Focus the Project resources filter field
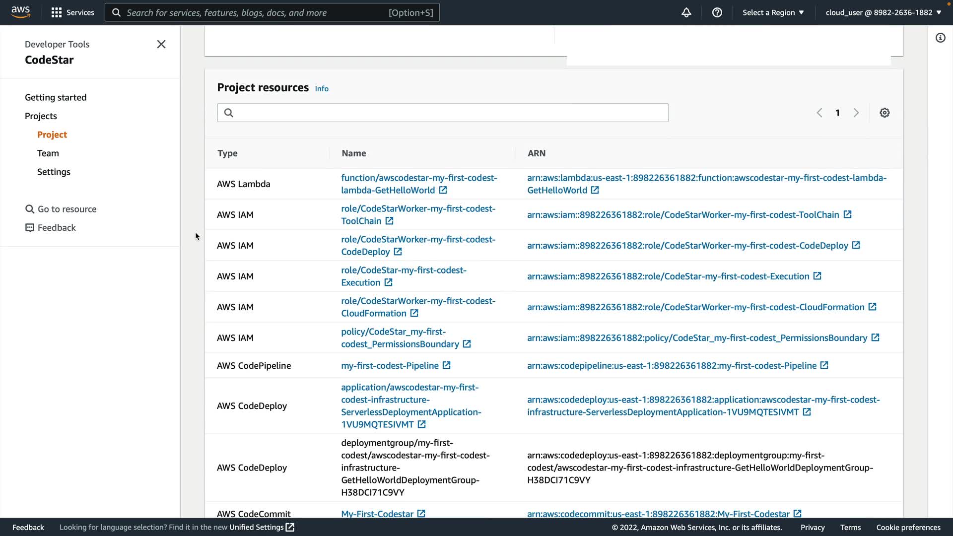This screenshot has height=536, width=953. 443,113
